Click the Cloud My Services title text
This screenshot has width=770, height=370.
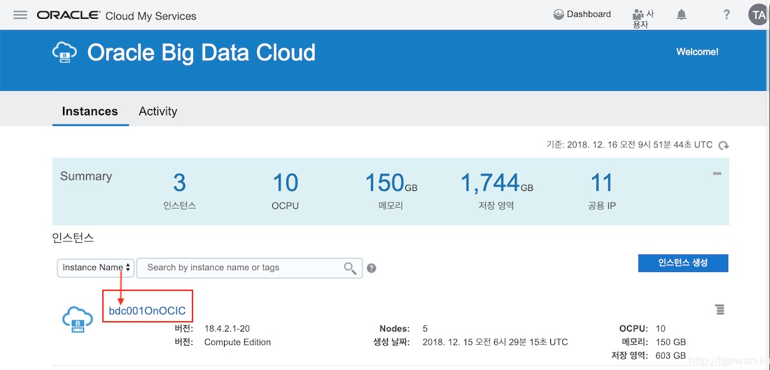[x=150, y=15]
